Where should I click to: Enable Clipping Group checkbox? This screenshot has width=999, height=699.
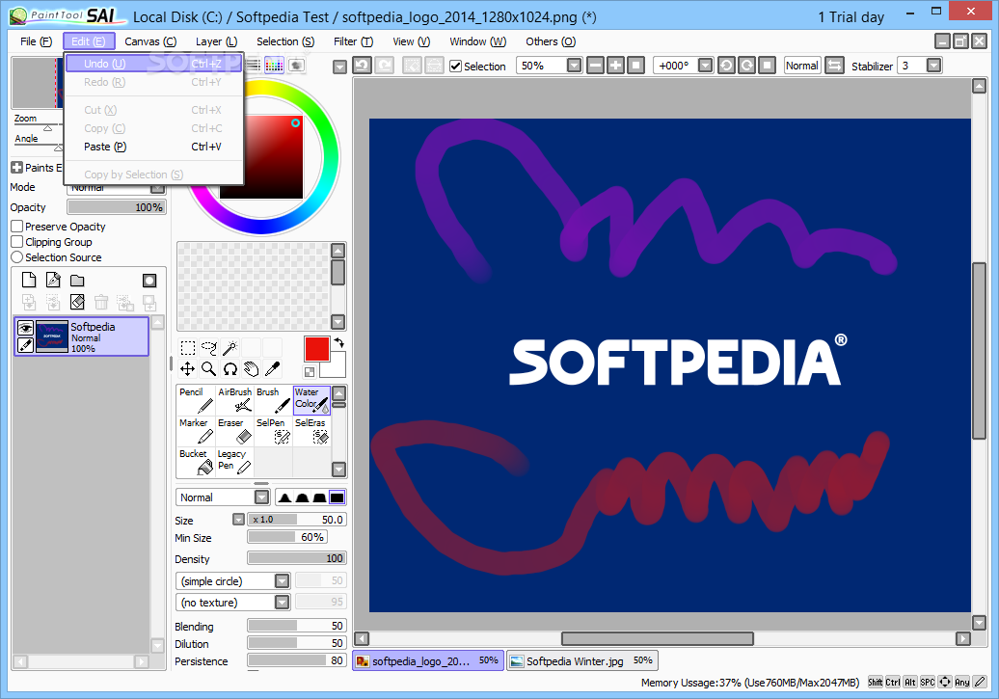click(17, 242)
